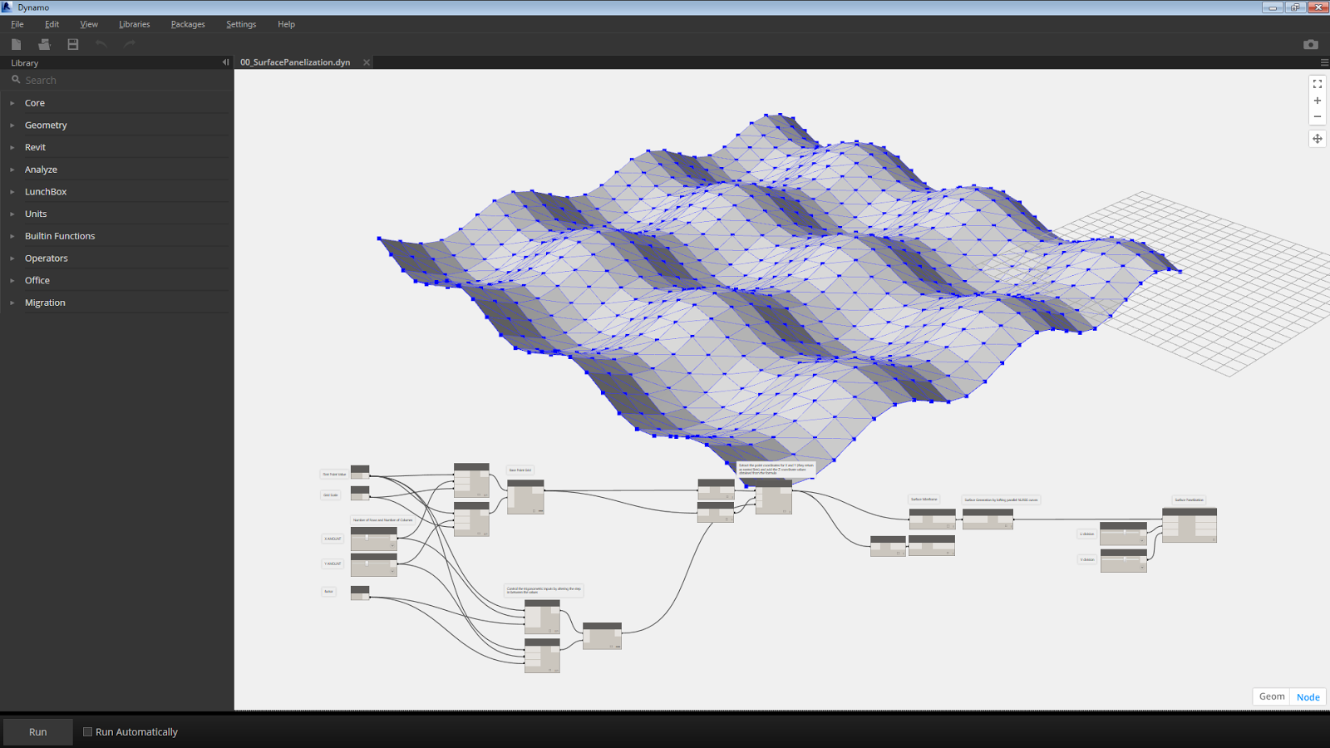
Task: Close the 00_SurfacePanelization.dyn tab
Action: tap(367, 62)
